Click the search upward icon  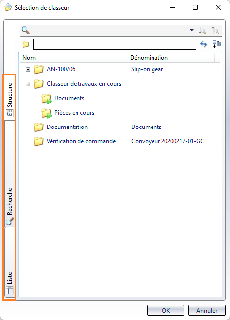215,30
